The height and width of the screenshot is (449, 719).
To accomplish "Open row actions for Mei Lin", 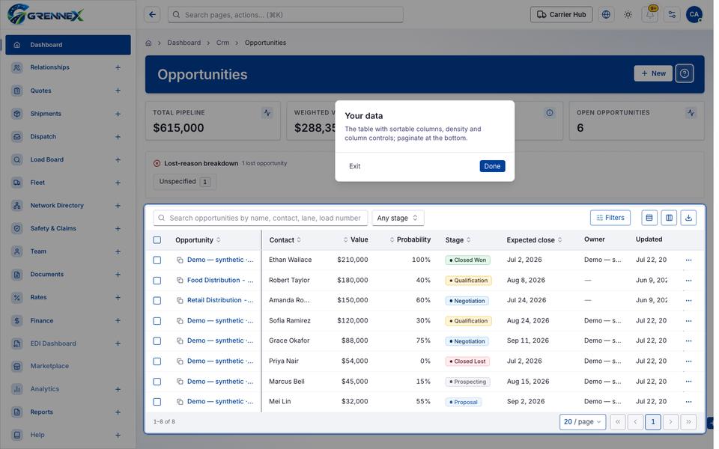I will tap(688, 402).
